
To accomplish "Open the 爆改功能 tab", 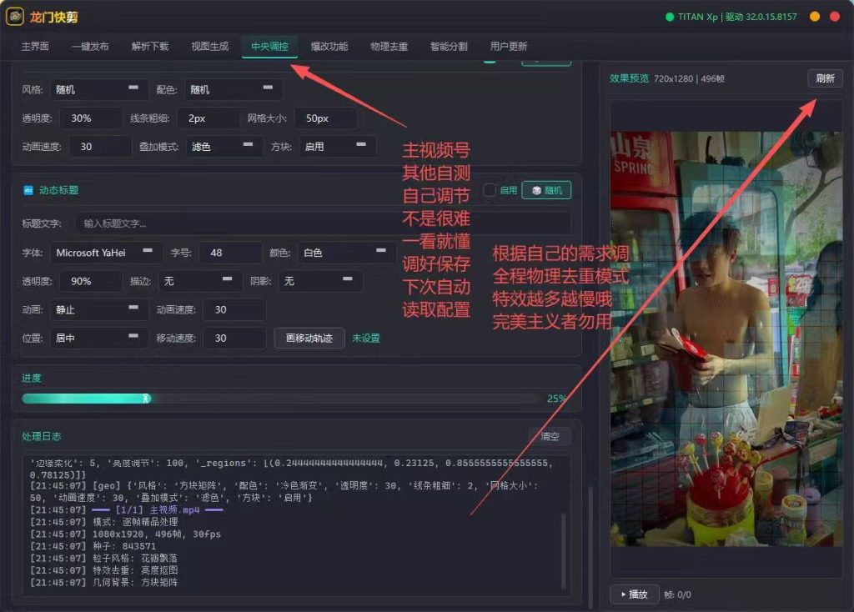I will coord(329,47).
